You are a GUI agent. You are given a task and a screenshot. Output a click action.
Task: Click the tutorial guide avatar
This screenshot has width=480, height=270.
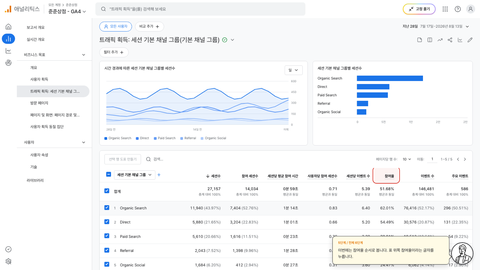pyautogui.click(x=462, y=254)
